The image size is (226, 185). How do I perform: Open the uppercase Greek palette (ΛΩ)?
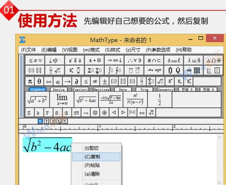(x=213, y=60)
